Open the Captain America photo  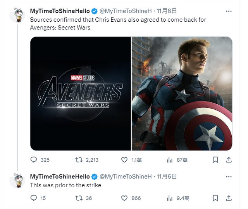point(182,93)
